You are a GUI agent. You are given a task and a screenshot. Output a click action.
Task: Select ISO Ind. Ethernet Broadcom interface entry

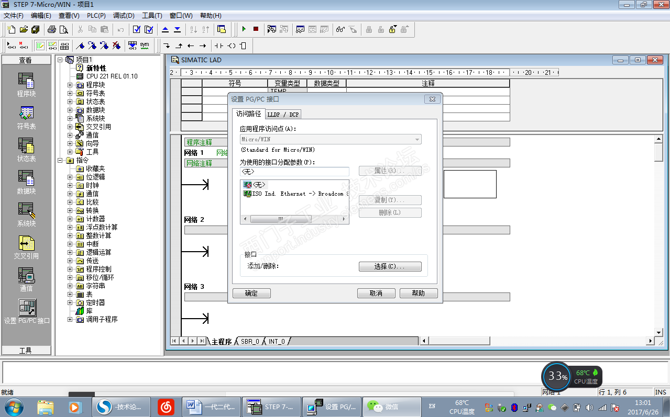click(x=296, y=194)
